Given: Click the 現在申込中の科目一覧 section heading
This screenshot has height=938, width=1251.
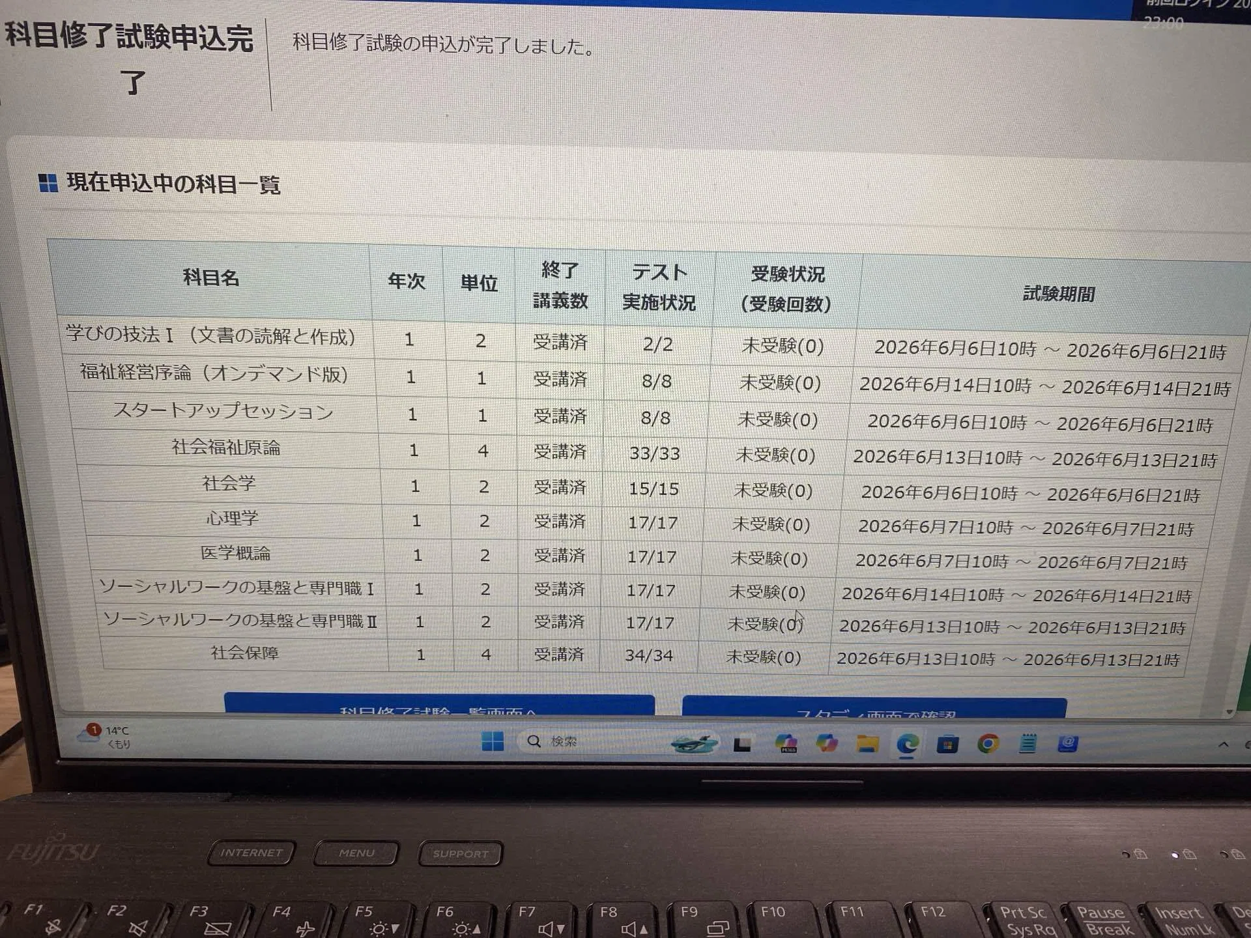Looking at the screenshot, I should coord(173,184).
